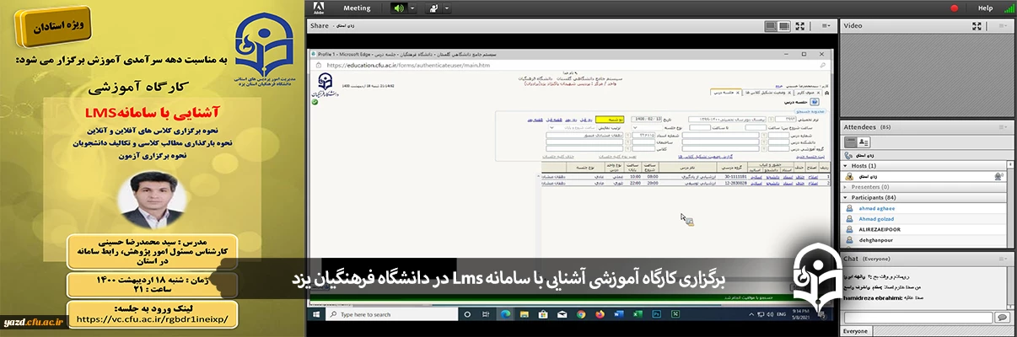Open the Help menu
Screen dimensions: 1017x337
[x=985, y=8]
